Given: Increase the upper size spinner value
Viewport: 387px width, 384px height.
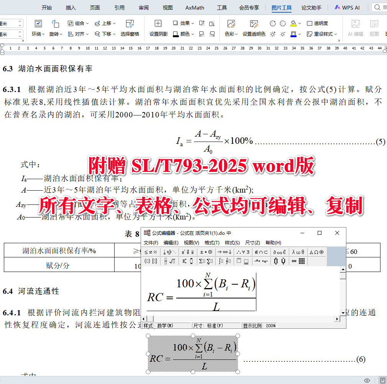Looking at the screenshot, I should coord(20,21).
